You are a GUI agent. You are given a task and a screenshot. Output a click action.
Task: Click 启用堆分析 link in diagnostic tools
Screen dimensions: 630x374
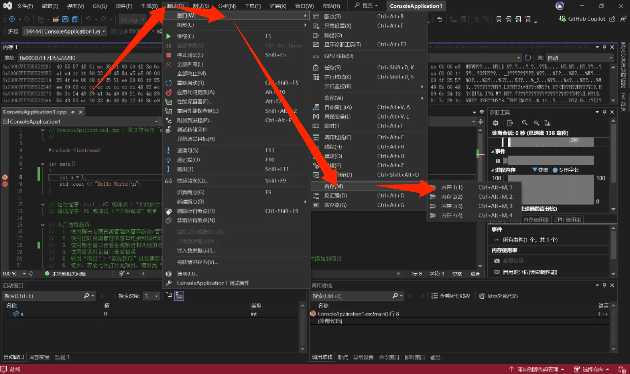530,272
